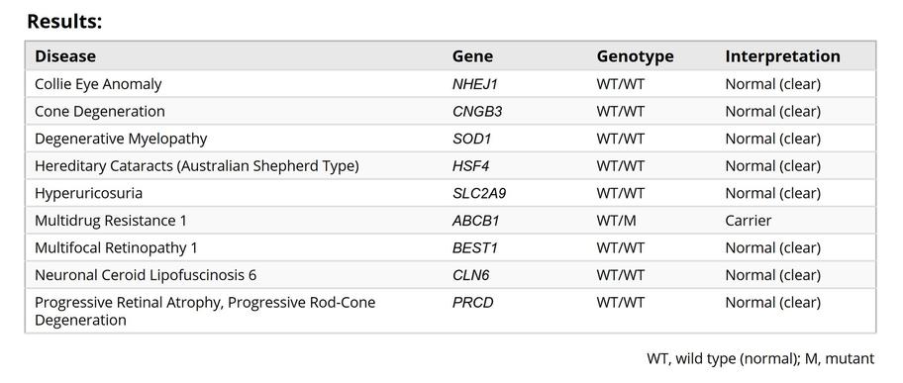This screenshot has width=903, height=383.
Task: Select the Collie Eye Anomaly row
Action: (x=451, y=84)
